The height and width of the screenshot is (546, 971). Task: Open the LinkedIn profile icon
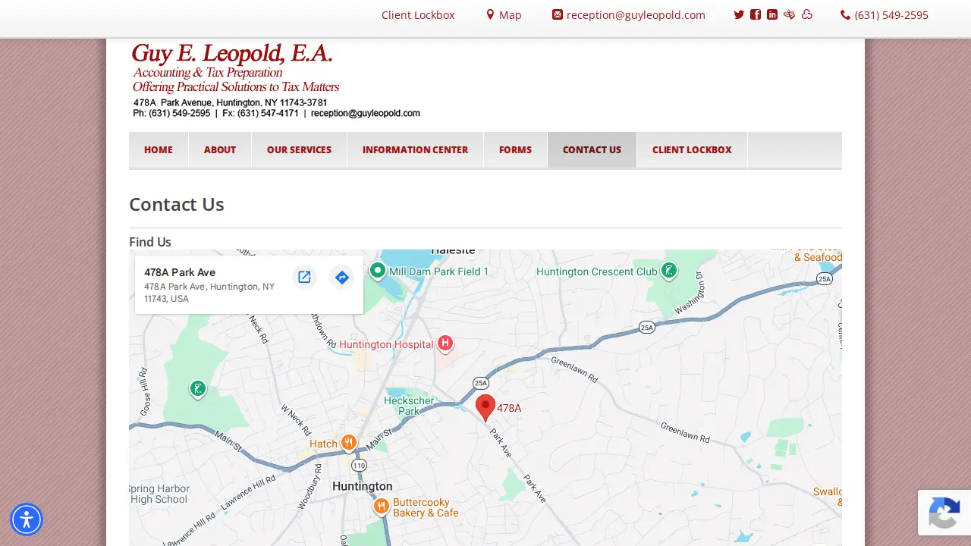coord(772,14)
